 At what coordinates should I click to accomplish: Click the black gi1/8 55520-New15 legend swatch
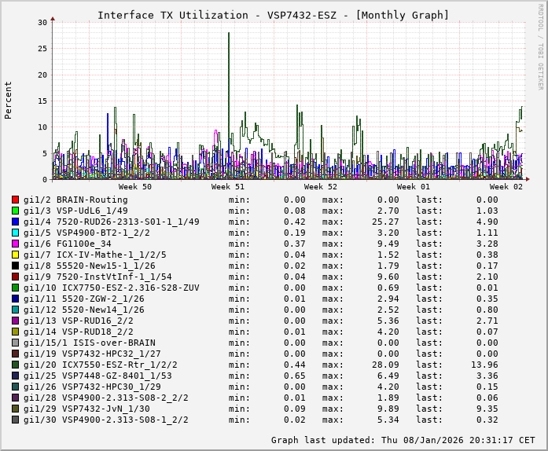[x=15, y=266]
